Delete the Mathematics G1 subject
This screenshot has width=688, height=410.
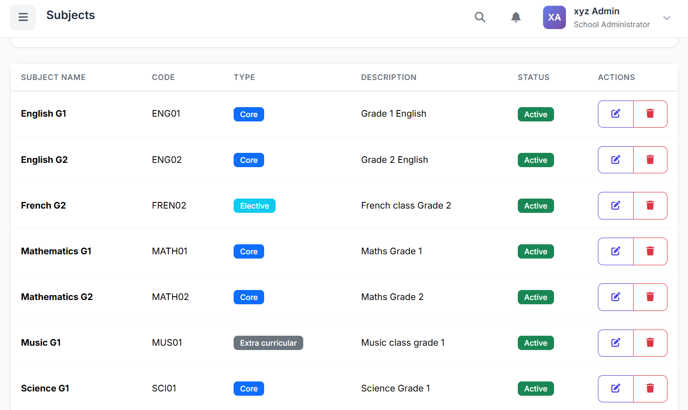[x=650, y=251]
